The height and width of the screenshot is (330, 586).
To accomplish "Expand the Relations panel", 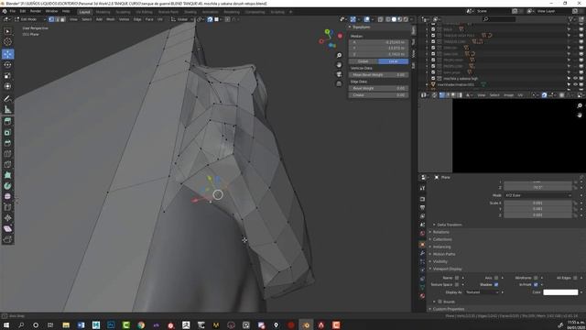I will coord(441,232).
